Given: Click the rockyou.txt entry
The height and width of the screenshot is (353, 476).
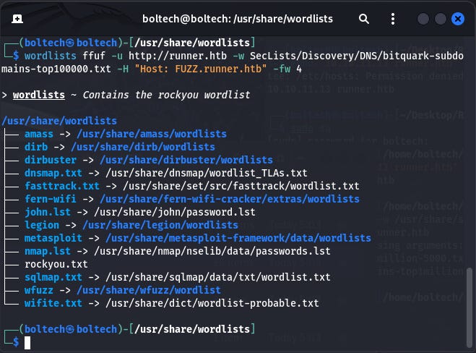Looking at the screenshot, I should (x=56, y=265).
